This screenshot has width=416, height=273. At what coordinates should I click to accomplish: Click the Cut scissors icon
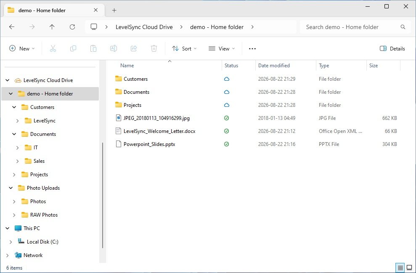coord(53,48)
